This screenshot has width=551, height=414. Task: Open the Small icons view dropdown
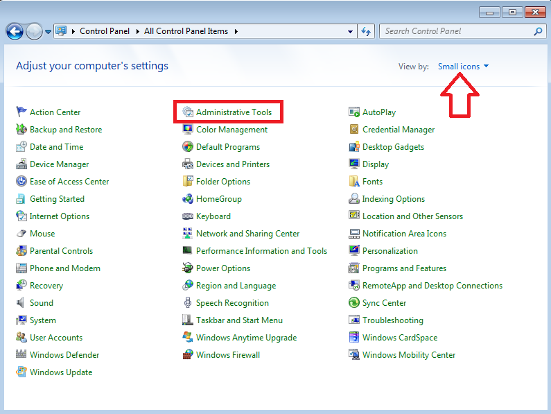click(463, 66)
